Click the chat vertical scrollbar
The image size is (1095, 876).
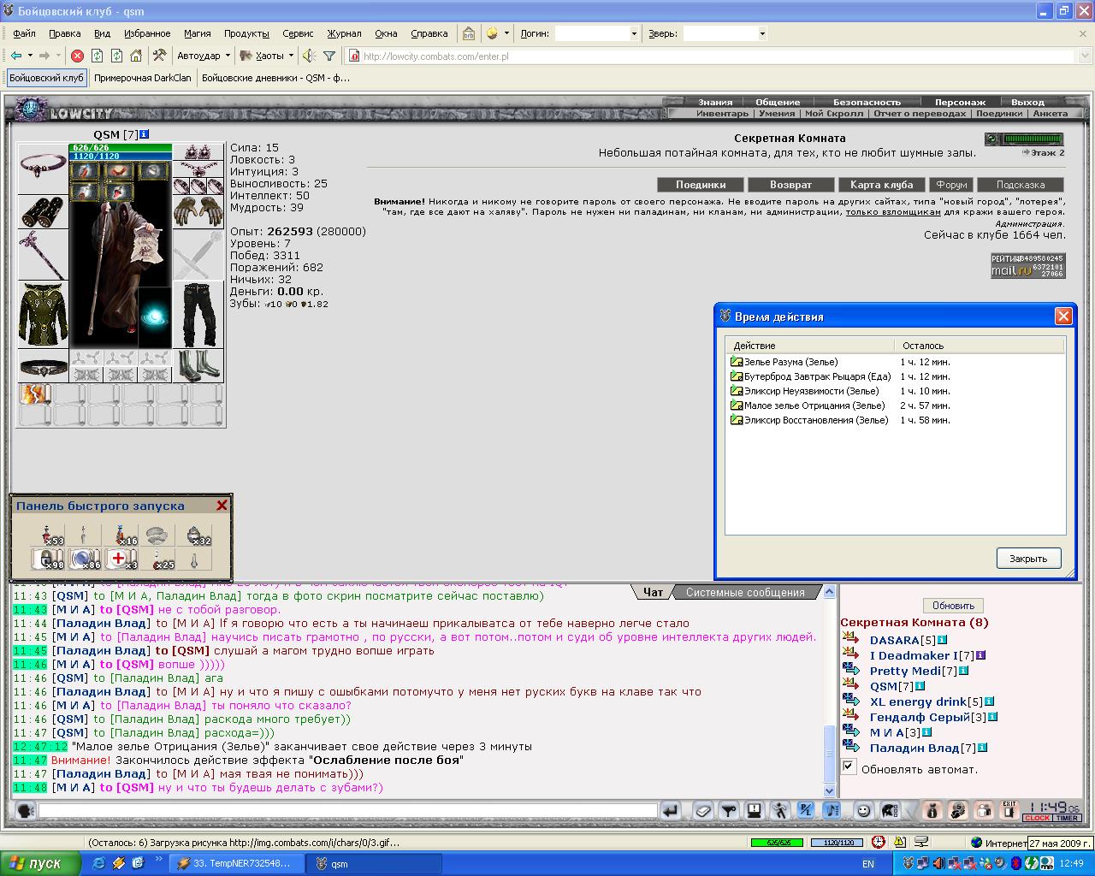pyautogui.click(x=828, y=691)
